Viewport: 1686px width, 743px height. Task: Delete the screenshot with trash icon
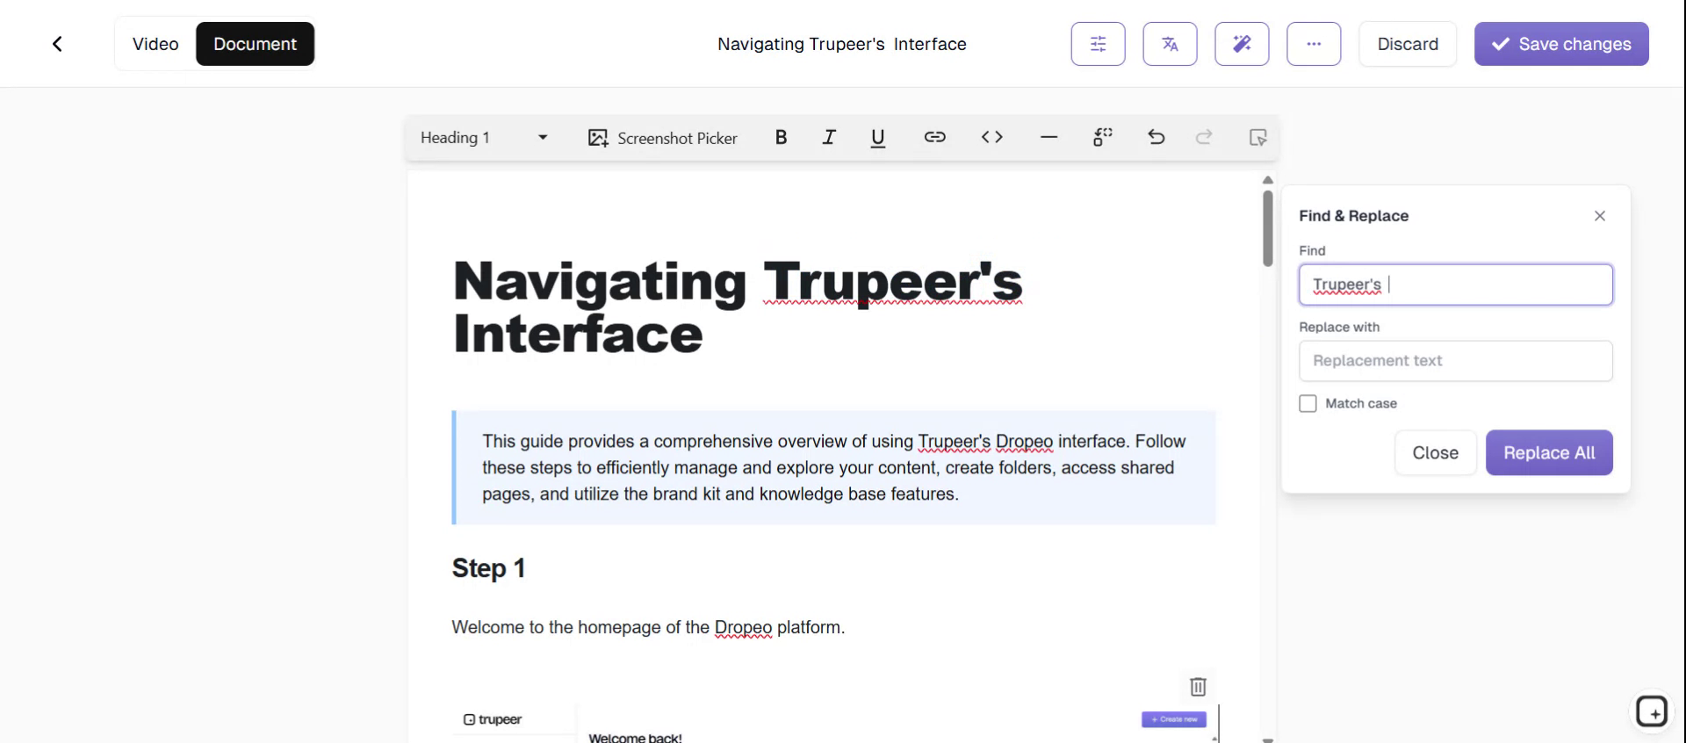pyautogui.click(x=1198, y=686)
